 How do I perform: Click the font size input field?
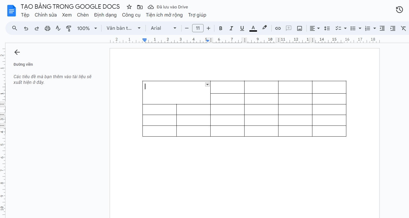(x=198, y=28)
